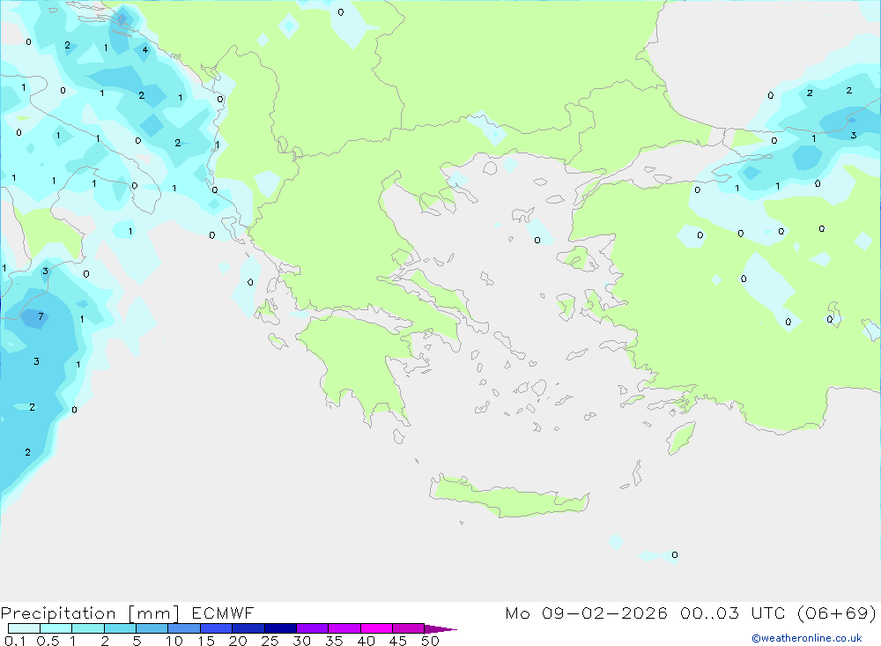
Task: Click the 35–40 mm purple legend swatch
Action: click(x=344, y=628)
